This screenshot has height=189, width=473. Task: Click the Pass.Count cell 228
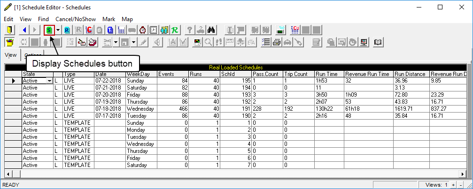pos(267,109)
